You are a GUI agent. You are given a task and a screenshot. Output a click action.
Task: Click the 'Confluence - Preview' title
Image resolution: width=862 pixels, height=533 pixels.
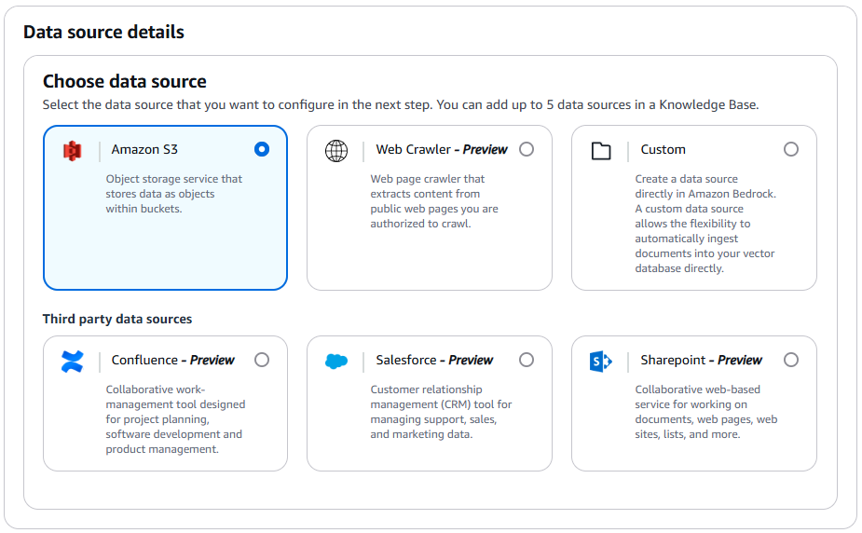[172, 360]
